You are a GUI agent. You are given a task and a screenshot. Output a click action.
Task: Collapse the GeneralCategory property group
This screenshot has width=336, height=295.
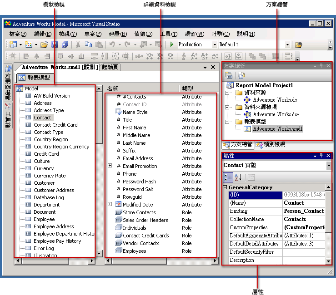(x=225, y=187)
